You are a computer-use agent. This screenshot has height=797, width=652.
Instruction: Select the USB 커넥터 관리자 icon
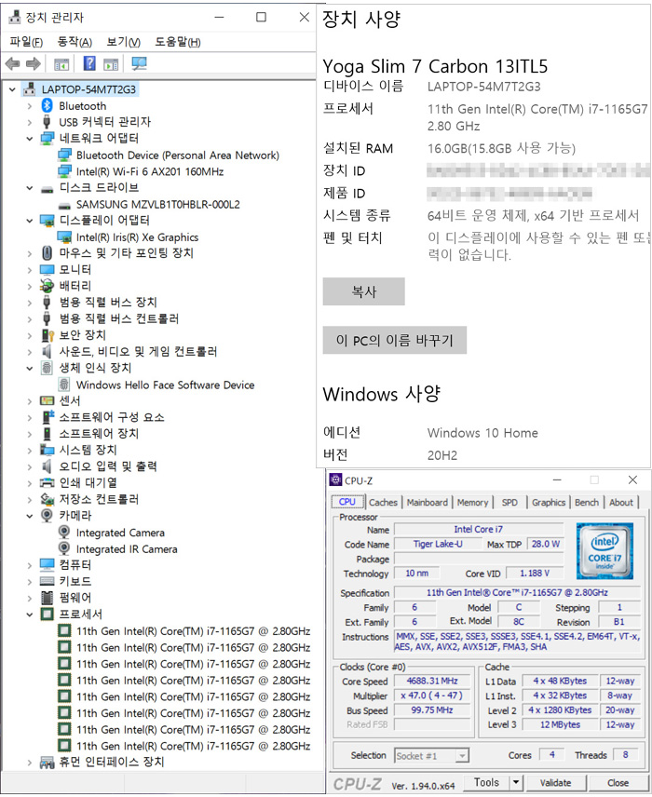click(x=47, y=122)
